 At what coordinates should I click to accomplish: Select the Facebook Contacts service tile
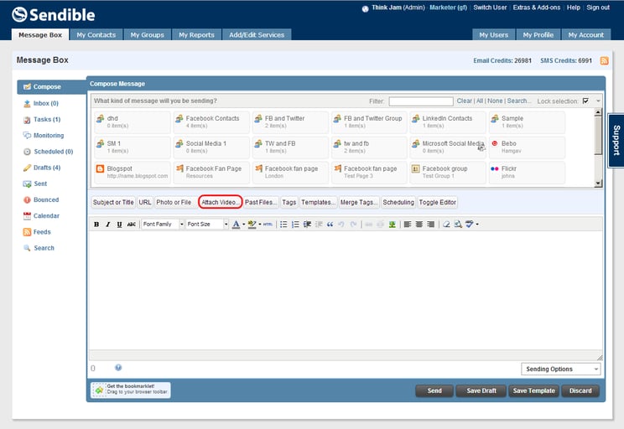coord(211,122)
